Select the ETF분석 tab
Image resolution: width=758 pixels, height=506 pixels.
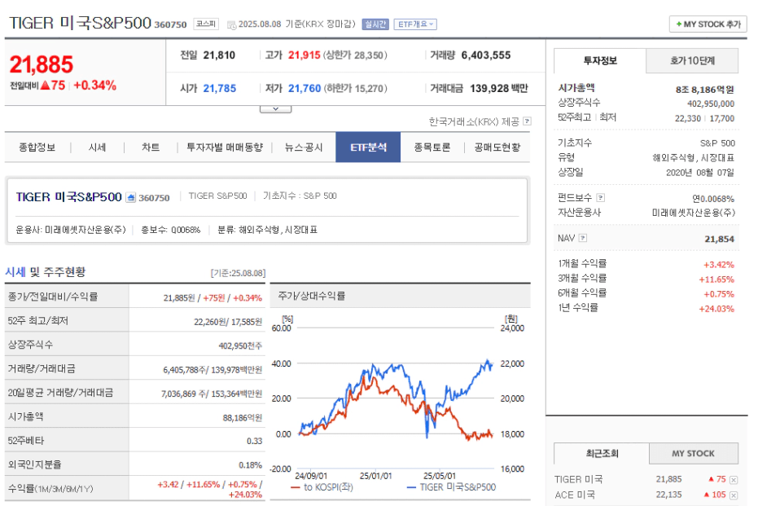click(368, 147)
